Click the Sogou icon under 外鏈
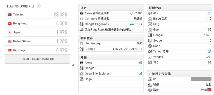This screenshot has width=214, height=95. tap(82, 79)
